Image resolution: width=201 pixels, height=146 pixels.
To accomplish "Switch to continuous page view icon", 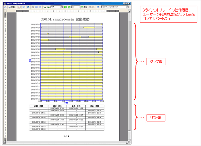I will tap(36, 7).
